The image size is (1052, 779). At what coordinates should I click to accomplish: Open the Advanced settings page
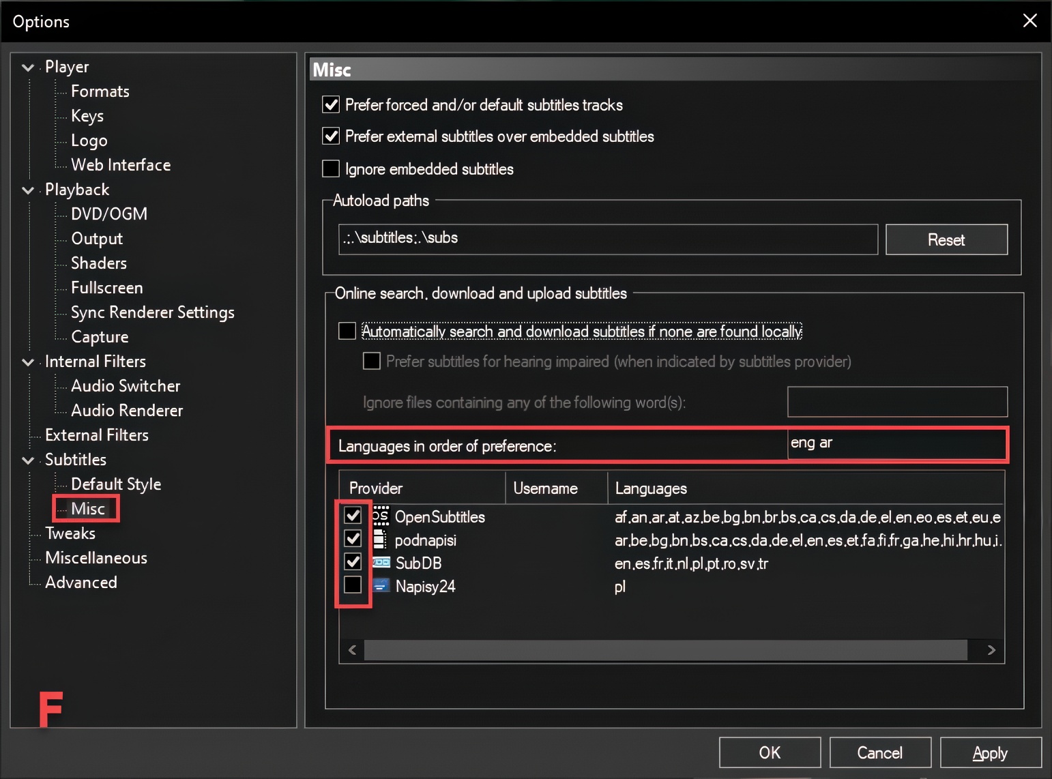tap(81, 583)
